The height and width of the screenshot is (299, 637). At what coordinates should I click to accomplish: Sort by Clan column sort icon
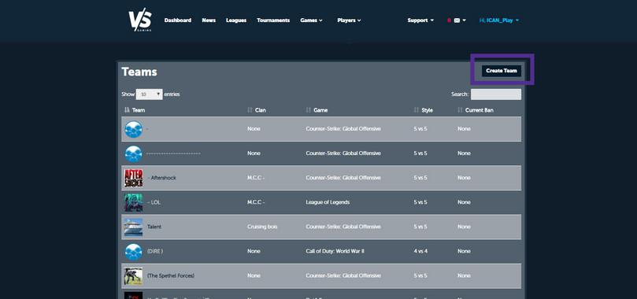click(x=250, y=110)
